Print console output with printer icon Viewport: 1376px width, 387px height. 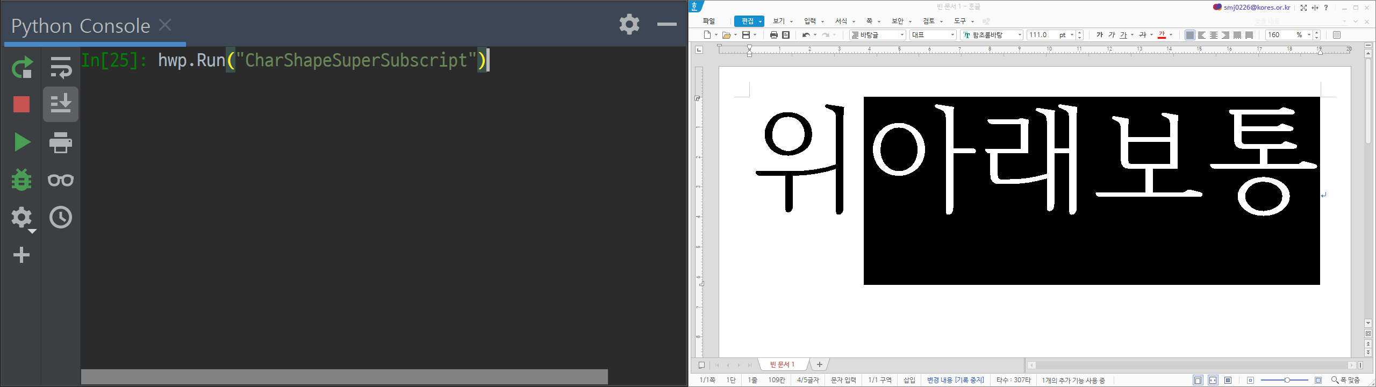(x=61, y=142)
